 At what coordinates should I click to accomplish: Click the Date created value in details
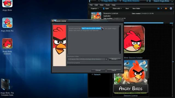pyautogui.click(x=147, y=13)
